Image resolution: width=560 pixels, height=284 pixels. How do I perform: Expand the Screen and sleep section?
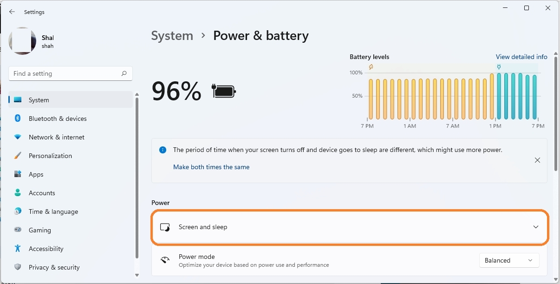click(535, 227)
